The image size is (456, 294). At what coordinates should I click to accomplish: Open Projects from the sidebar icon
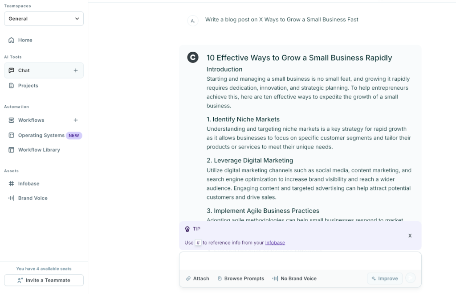coord(12,86)
